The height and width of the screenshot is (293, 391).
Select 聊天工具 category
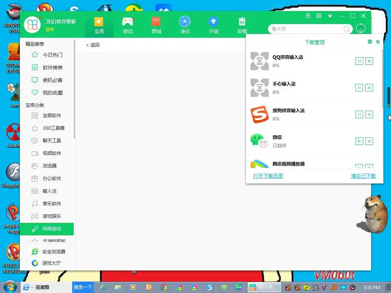click(47, 140)
